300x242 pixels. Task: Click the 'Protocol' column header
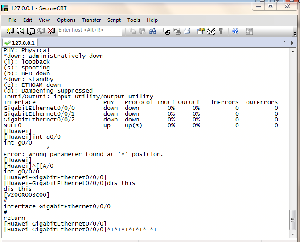(x=139, y=102)
